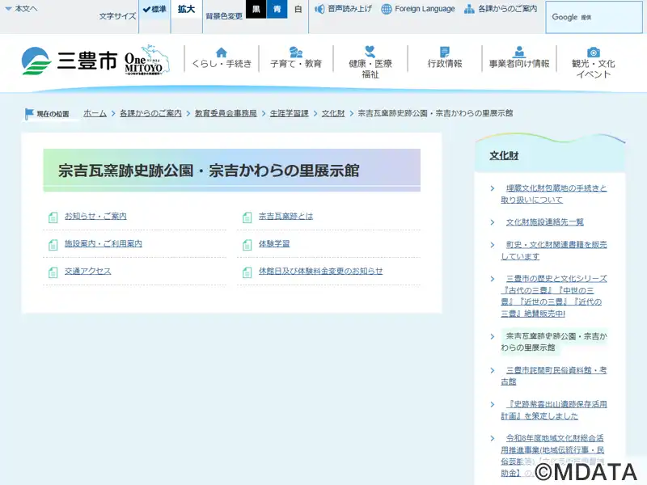The image size is (647, 485).
Task: Set text size to 標準
Action: click(x=154, y=10)
